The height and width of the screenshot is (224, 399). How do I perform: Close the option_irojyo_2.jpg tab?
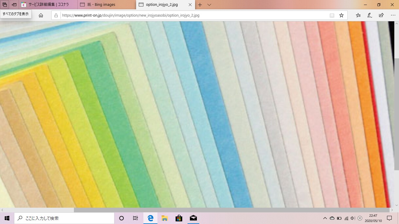(190, 5)
